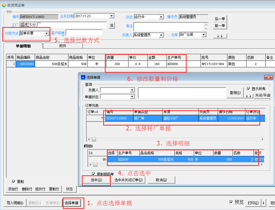275x210 pixels.
Task: Click the 商品名称 column header
Action: pyautogui.click(x=52, y=57)
